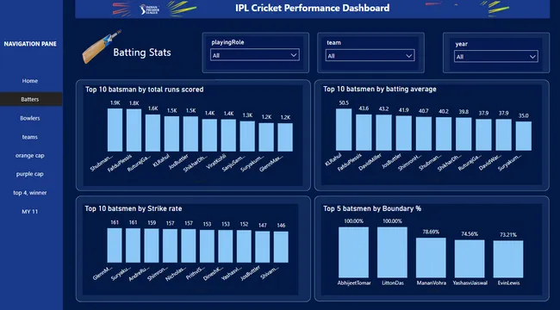Open the purple cap page

30,174
